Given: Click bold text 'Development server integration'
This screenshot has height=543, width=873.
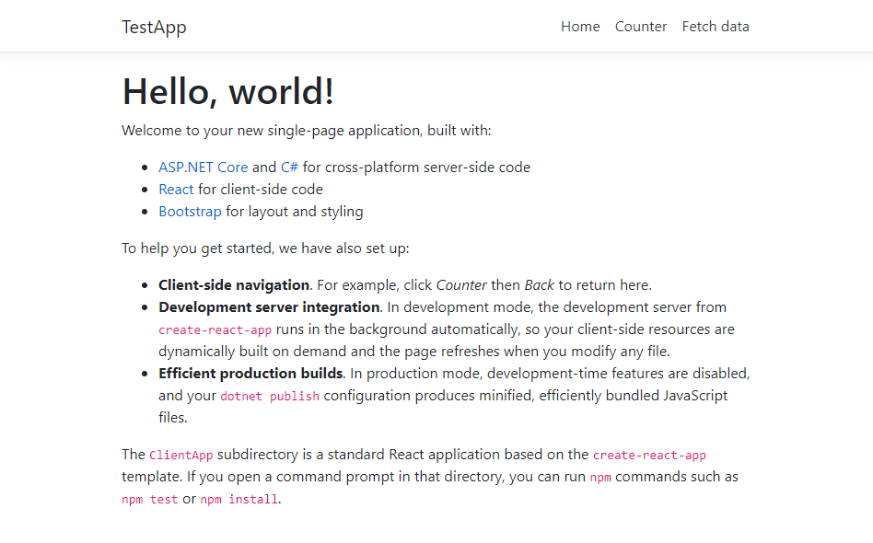Looking at the screenshot, I should (269, 307).
